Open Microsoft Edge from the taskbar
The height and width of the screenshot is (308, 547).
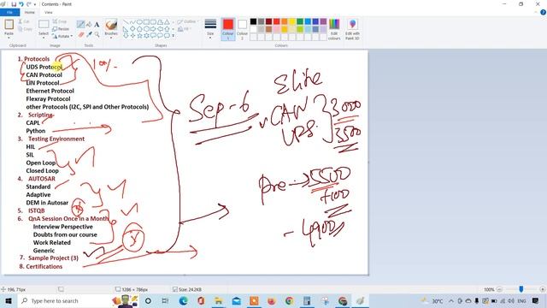(183, 300)
